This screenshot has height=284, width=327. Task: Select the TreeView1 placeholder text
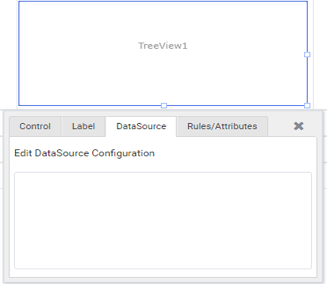tap(163, 46)
